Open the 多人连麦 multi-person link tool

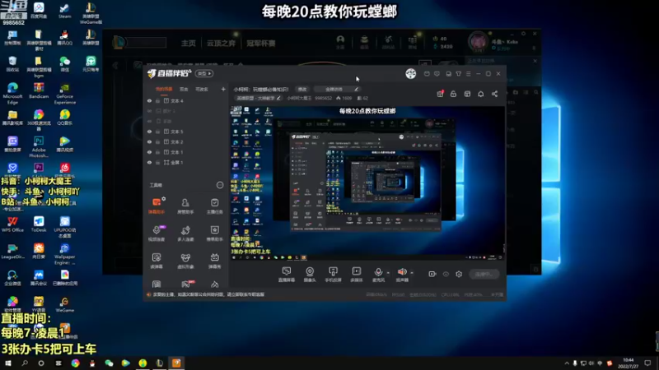185,233
